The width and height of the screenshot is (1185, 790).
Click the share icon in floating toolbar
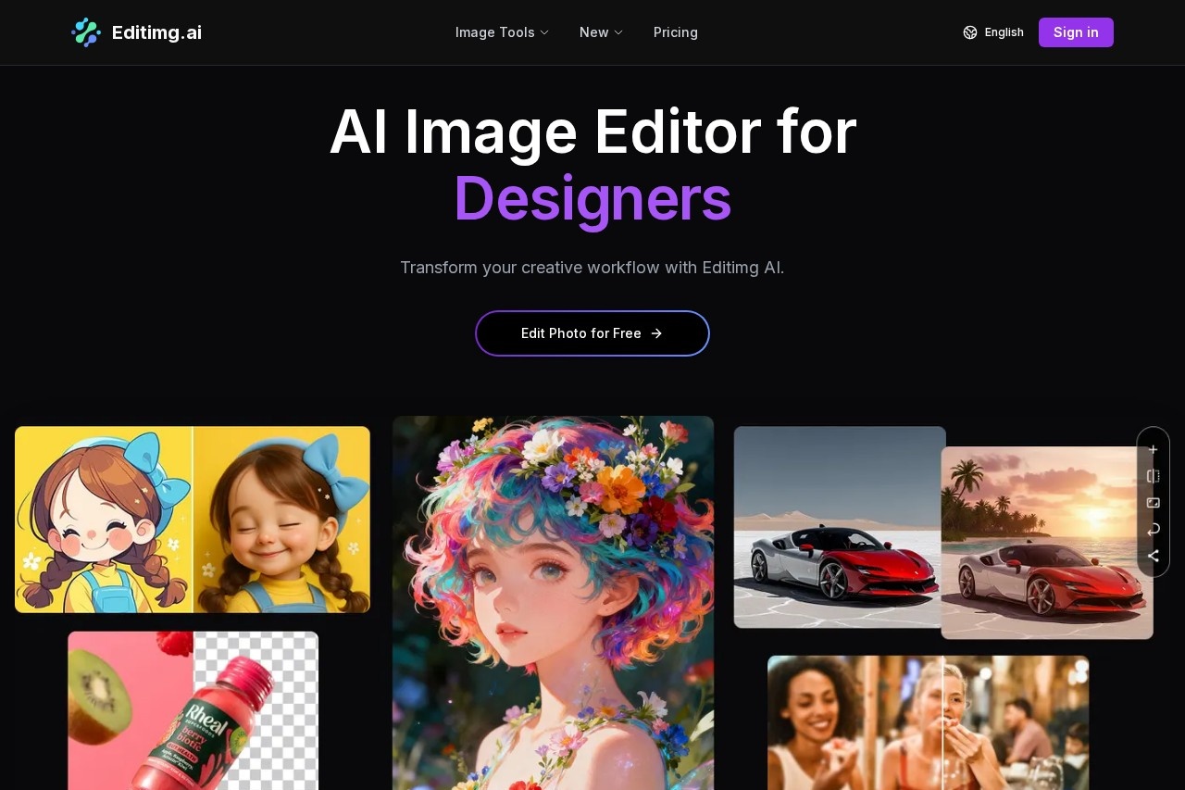[1153, 556]
